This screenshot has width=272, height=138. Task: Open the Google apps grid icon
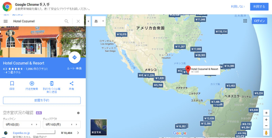[245, 21]
